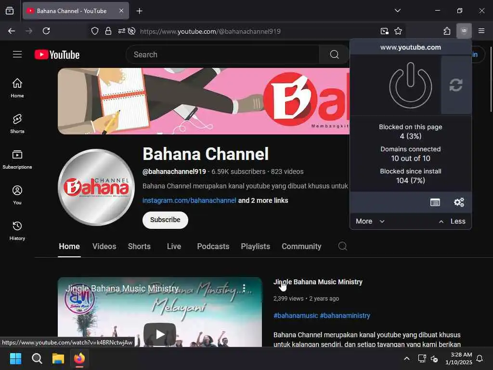Open Subscriptions in the YouTube sidebar
The width and height of the screenshot is (493, 370).
pyautogui.click(x=17, y=159)
